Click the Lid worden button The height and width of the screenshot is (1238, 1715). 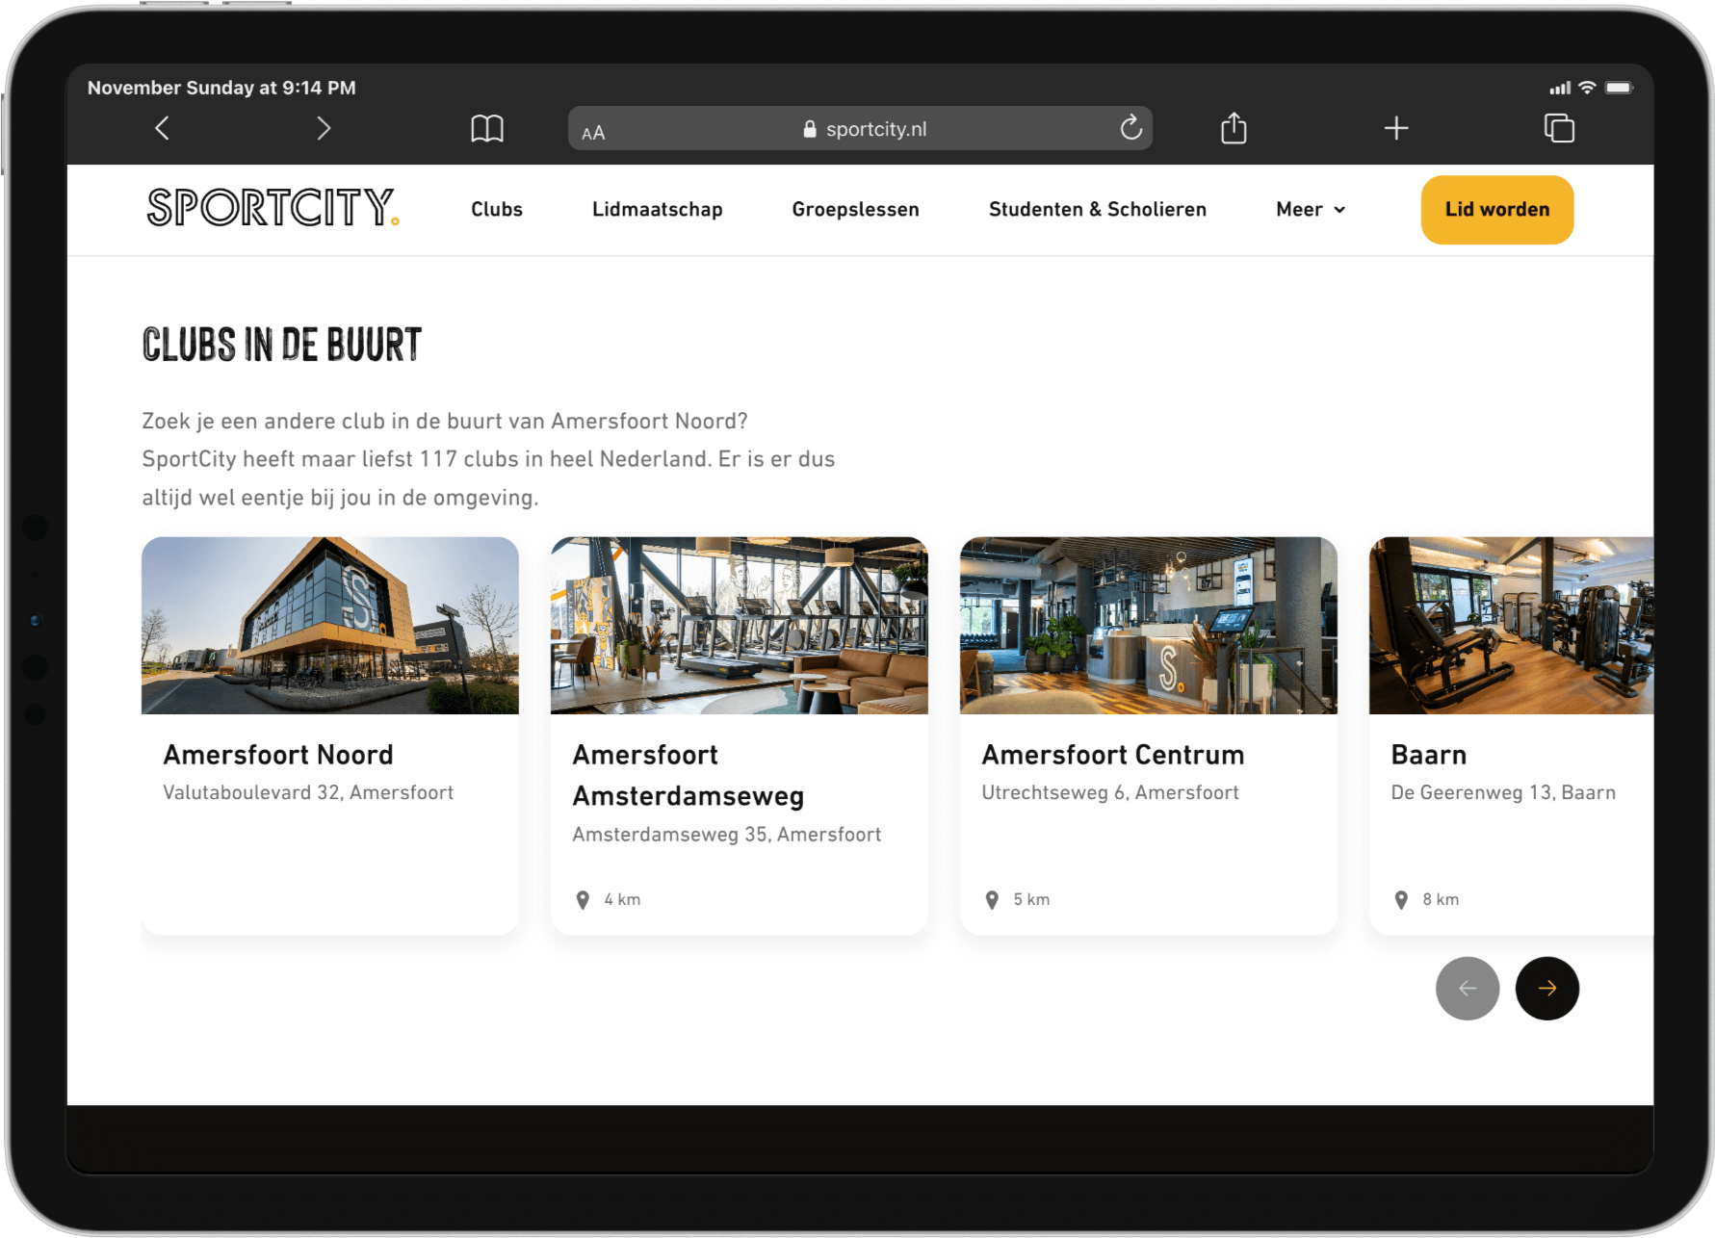coord(1497,210)
